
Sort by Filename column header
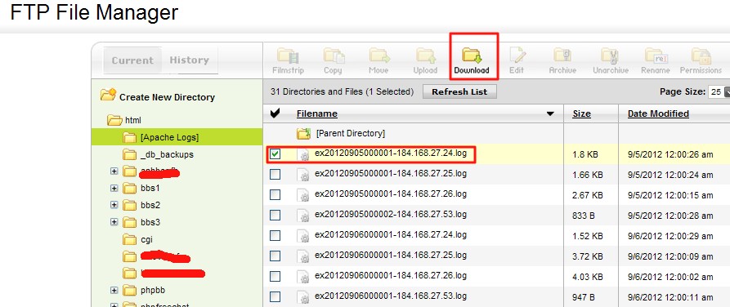click(317, 113)
